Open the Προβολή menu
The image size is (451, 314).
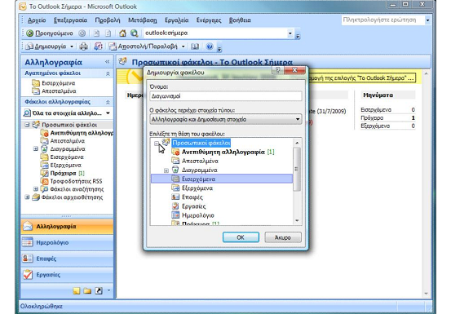[108, 20]
